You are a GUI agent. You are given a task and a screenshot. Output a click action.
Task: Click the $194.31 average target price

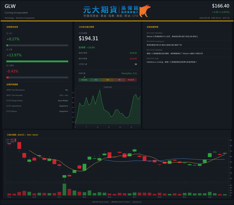tap(88, 38)
